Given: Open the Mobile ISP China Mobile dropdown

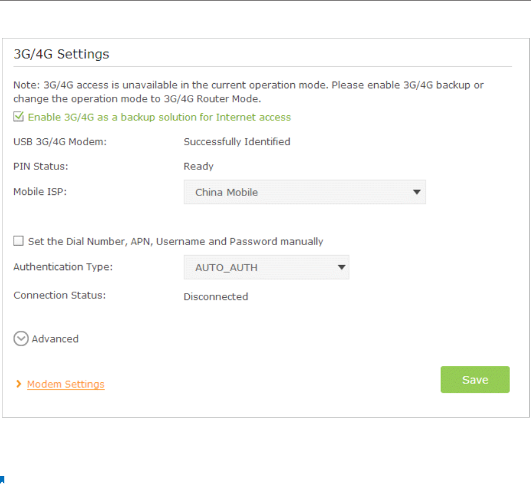Looking at the screenshot, I should (x=304, y=192).
